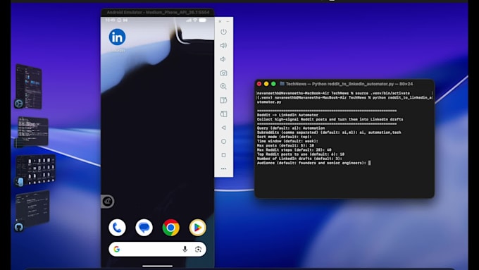The width and height of the screenshot is (479, 270).
Task: Click the 'Subreddits (comma separated)' line
Action: pos(329,133)
